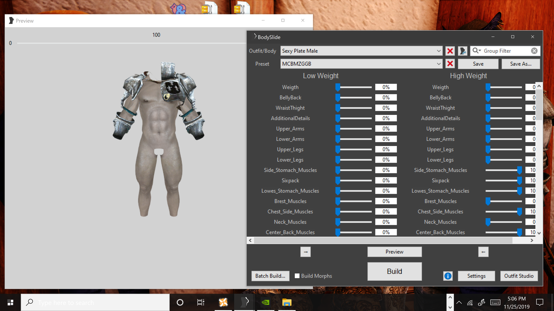Click the Preview window weight slider track
This screenshot has width=554, height=311.
pos(131,43)
